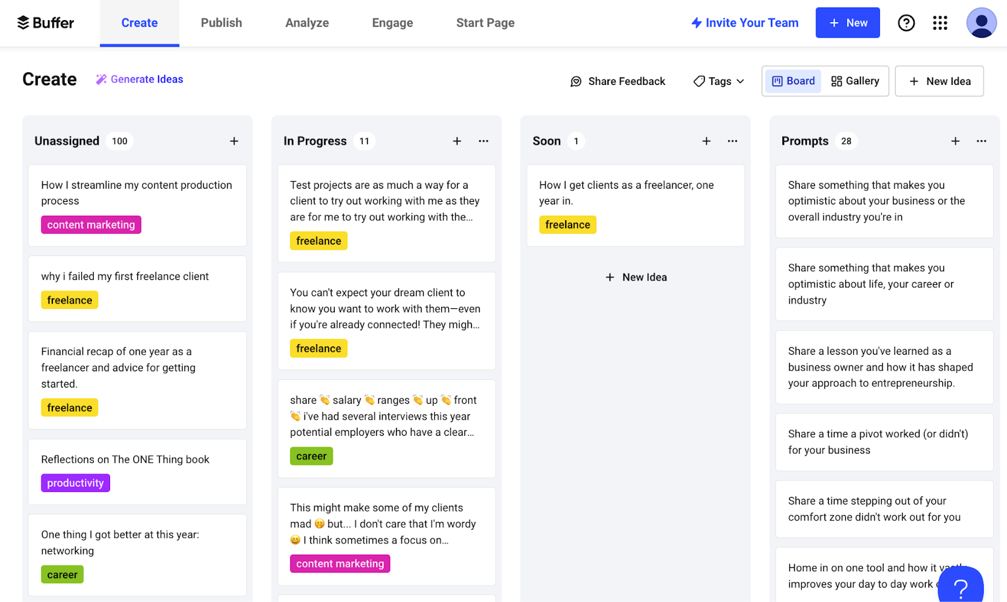Click freelance tag on 'why i failed' card
This screenshot has width=1007, height=602.
69,300
